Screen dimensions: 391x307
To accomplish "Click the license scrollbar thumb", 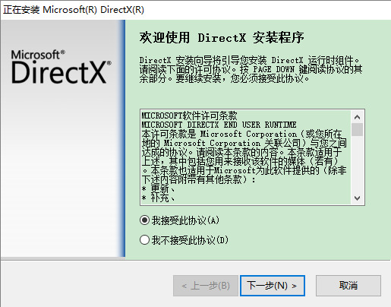I will tap(357, 129).
